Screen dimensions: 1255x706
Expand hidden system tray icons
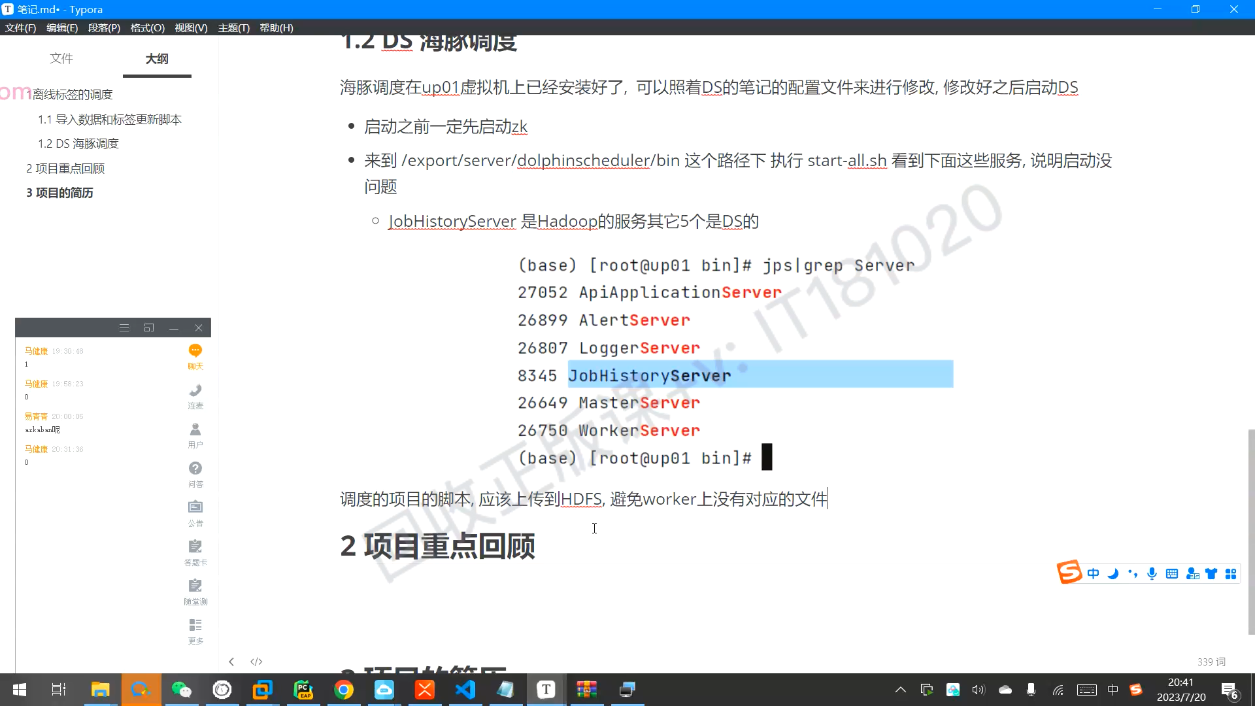coord(900,690)
